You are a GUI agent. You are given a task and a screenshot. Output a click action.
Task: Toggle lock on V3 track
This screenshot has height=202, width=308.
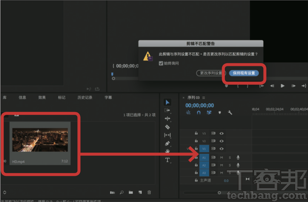tap(196, 133)
